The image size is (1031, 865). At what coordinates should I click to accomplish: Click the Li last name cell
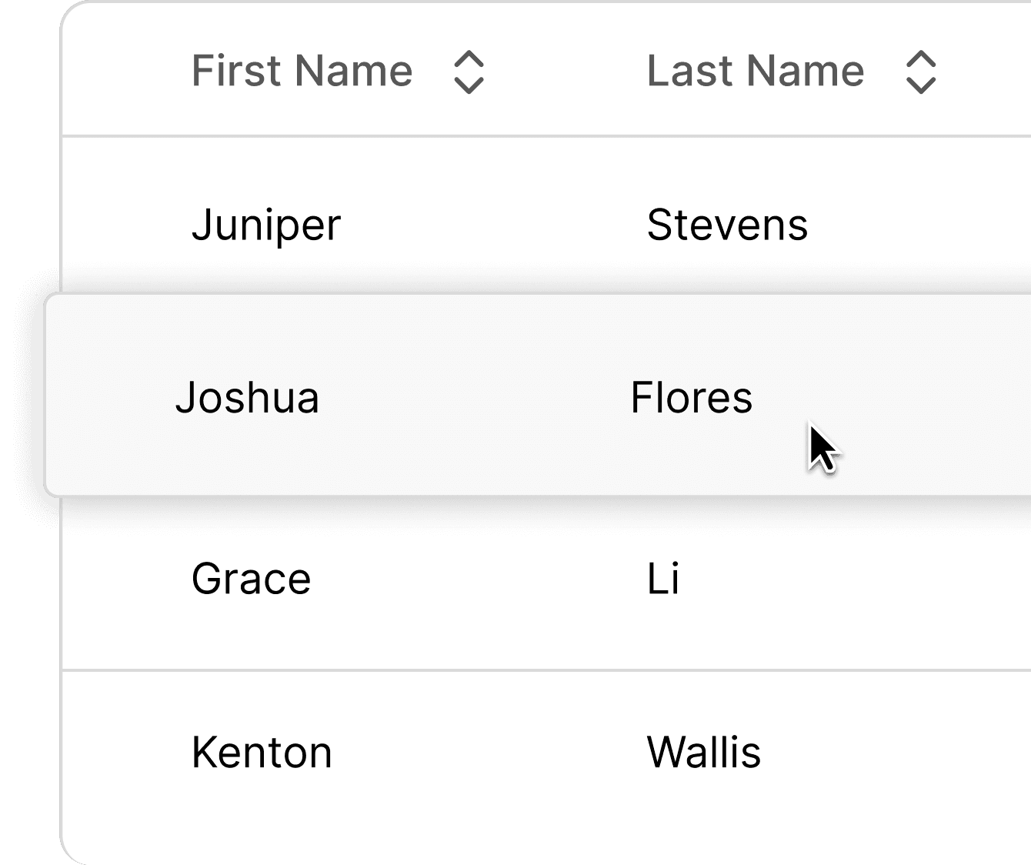[x=663, y=579]
